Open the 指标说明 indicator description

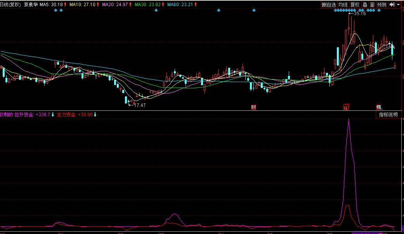pos(388,115)
